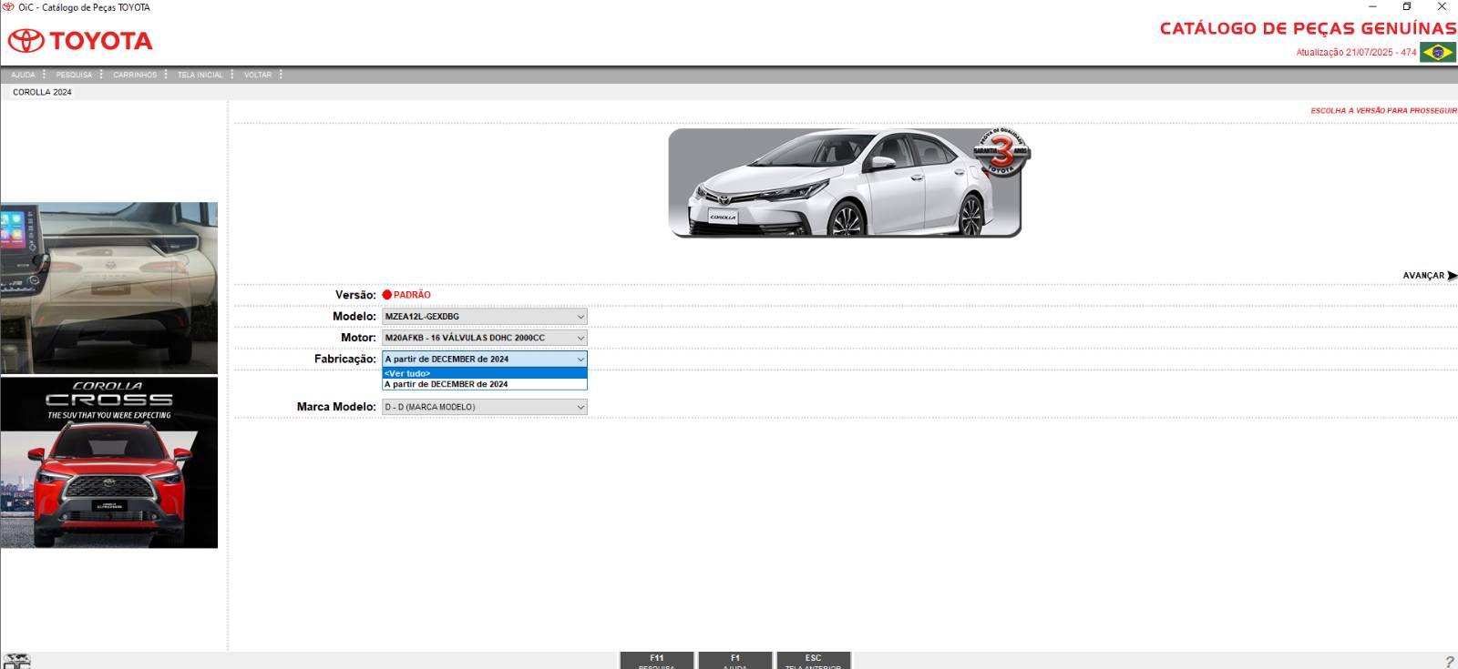This screenshot has width=1458, height=669.
Task: Click the question mark help icon
Action: click(x=1449, y=662)
